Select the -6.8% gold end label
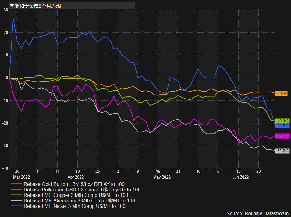Viewport: 291px width, 217px height. pyautogui.click(x=281, y=93)
